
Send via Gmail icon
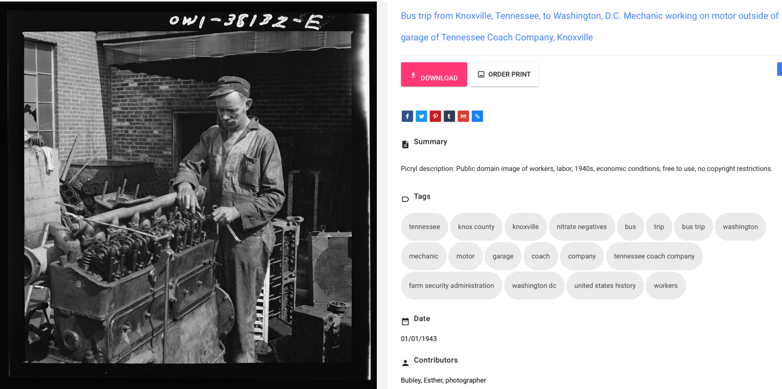(463, 116)
